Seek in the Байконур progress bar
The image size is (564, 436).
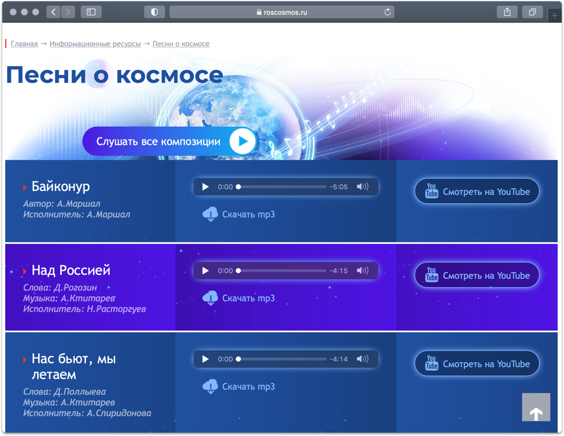(282, 187)
